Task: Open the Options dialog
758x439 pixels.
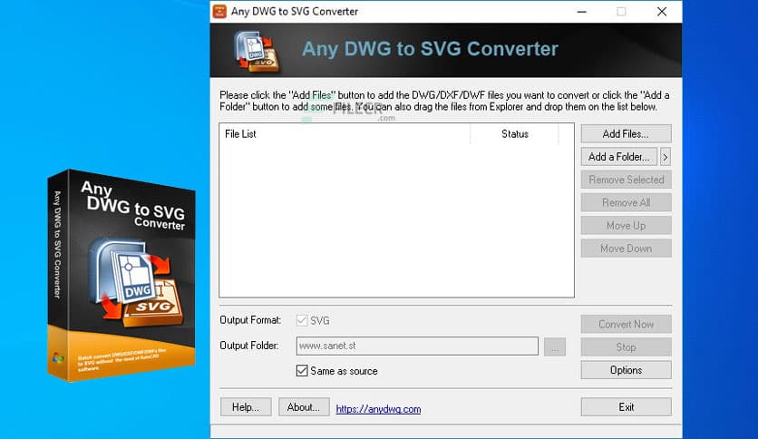Action: click(x=626, y=370)
